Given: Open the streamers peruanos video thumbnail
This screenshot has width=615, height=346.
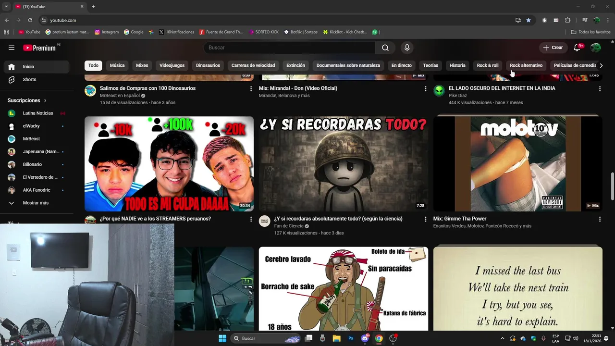Looking at the screenshot, I should tap(169, 164).
